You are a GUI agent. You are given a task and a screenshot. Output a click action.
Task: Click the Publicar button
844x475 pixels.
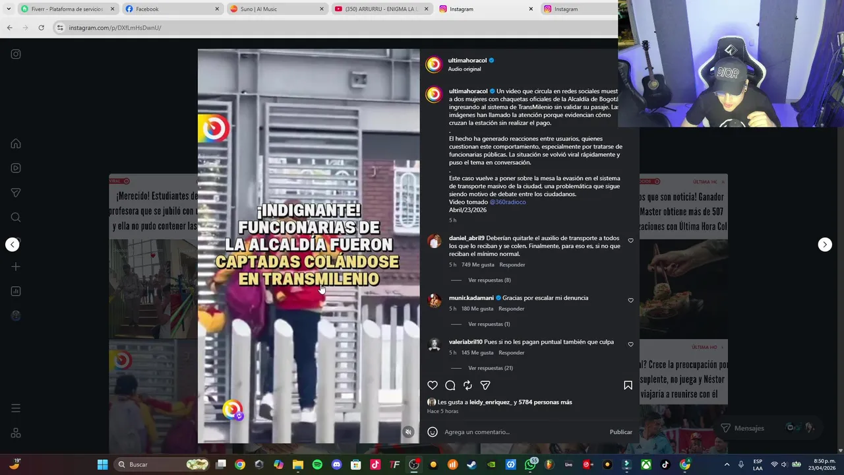[x=620, y=432]
